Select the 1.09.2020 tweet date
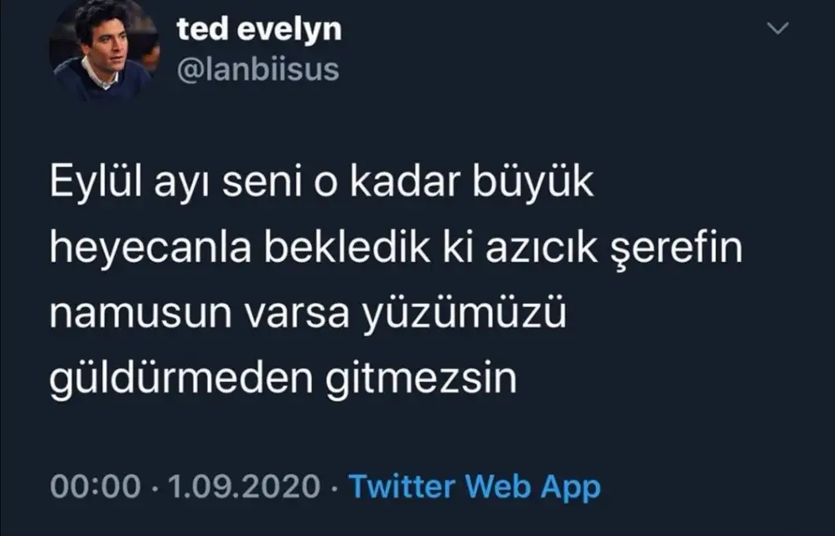Viewport: 835px width, 536px height. (x=245, y=486)
